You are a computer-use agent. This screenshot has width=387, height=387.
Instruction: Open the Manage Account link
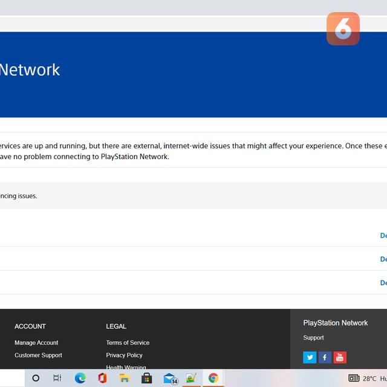[36, 343]
